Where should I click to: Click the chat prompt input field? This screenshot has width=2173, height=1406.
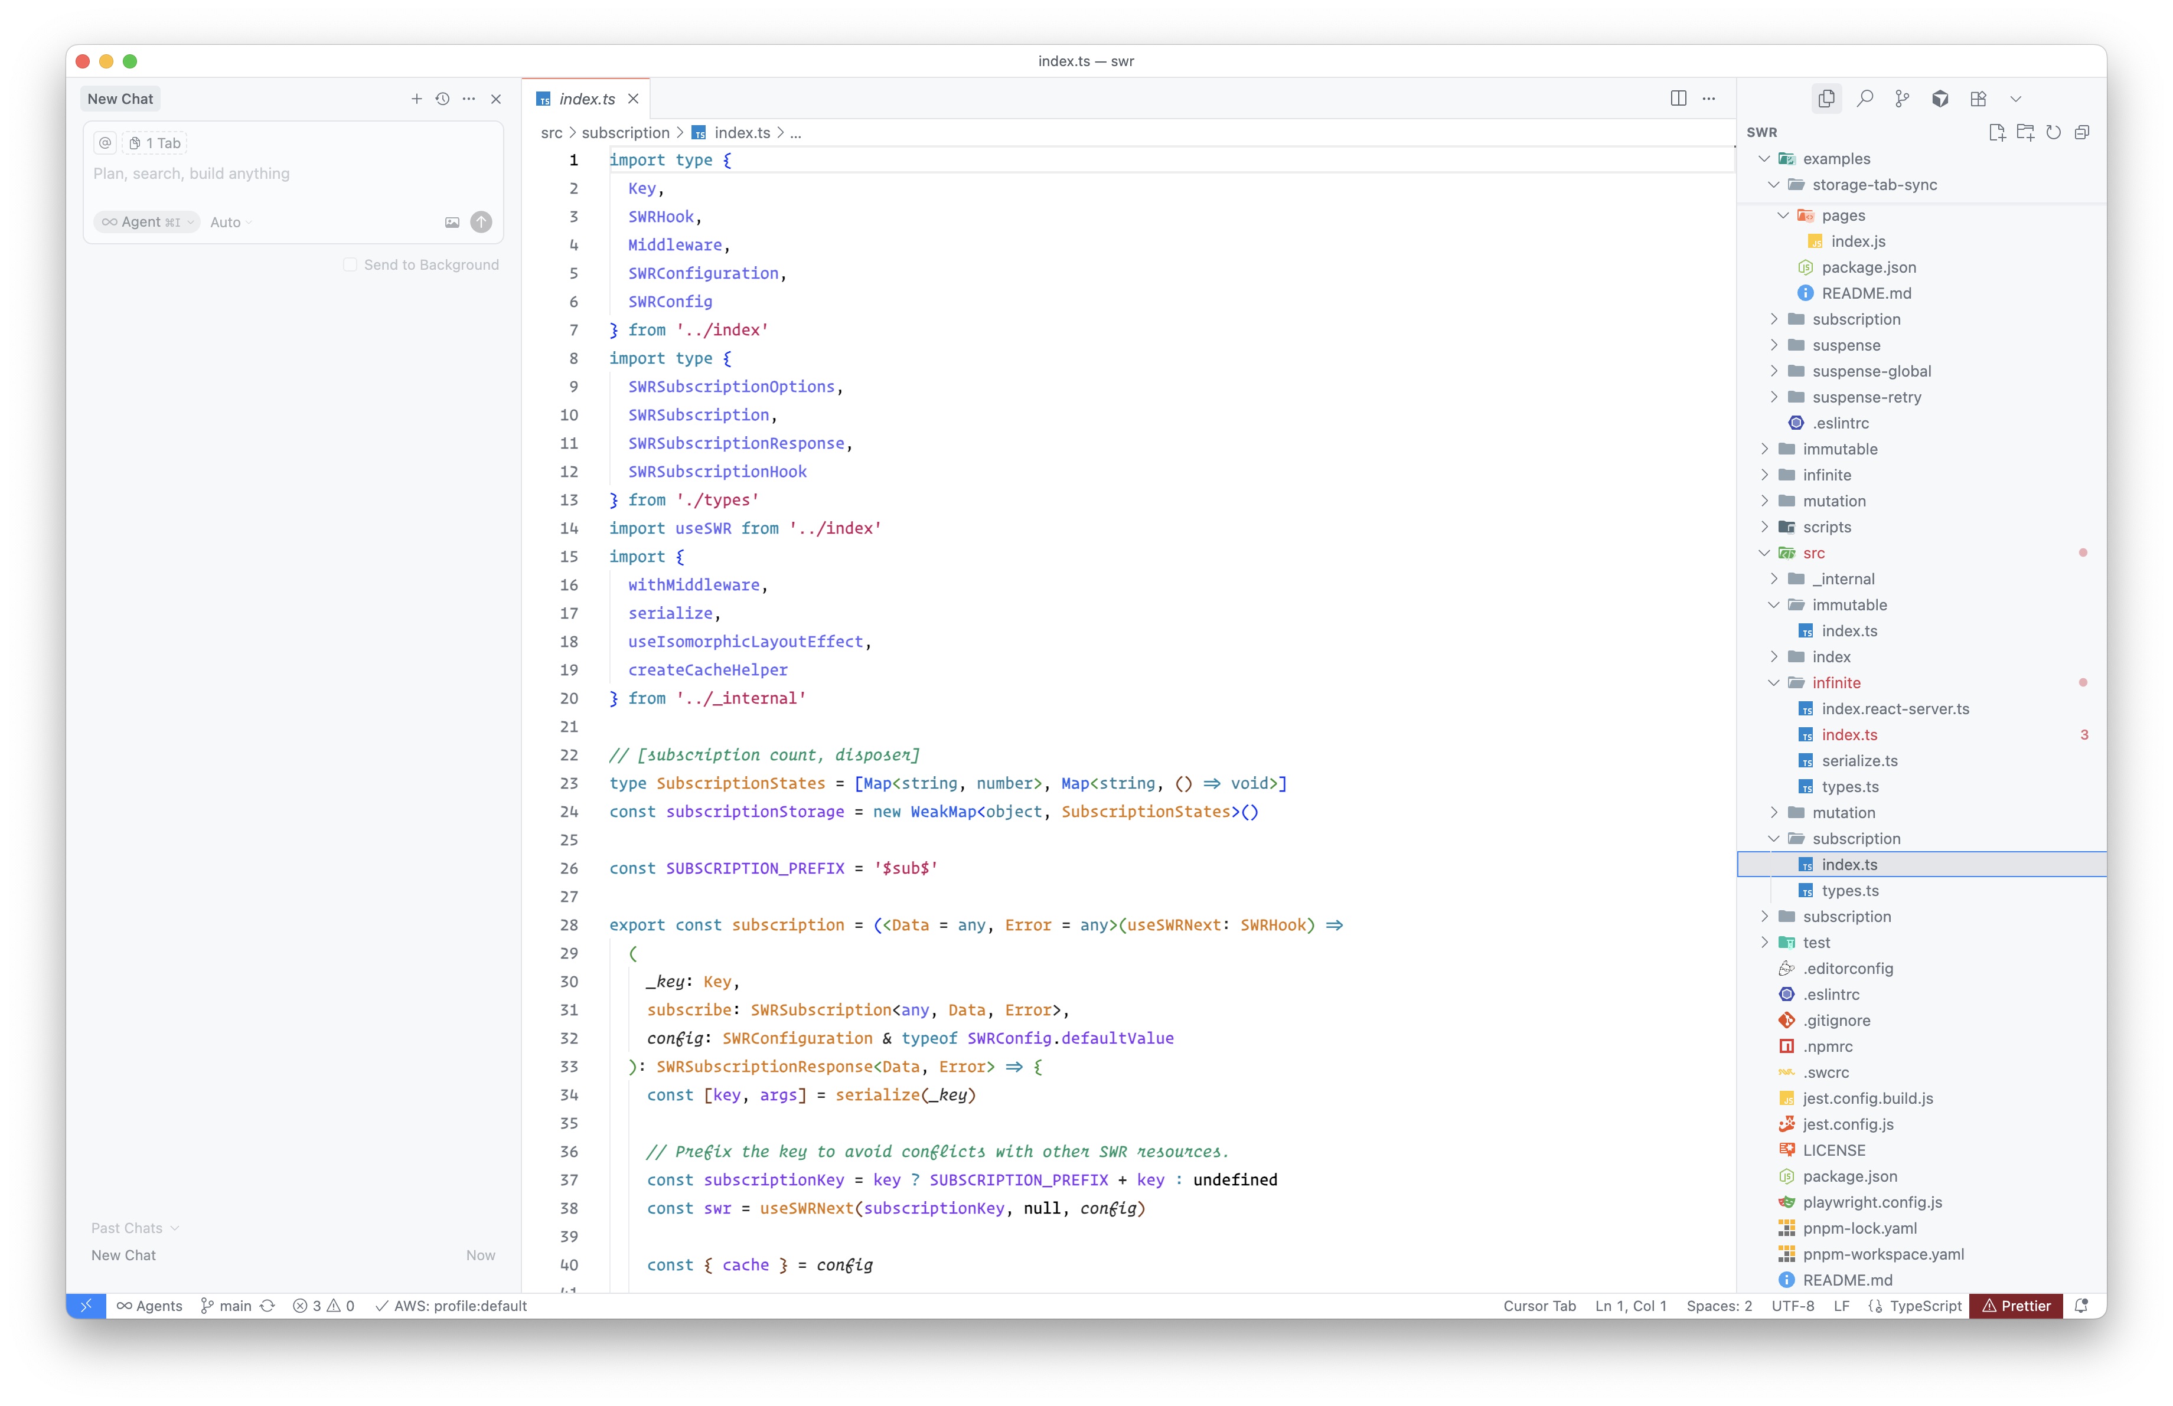click(x=292, y=174)
